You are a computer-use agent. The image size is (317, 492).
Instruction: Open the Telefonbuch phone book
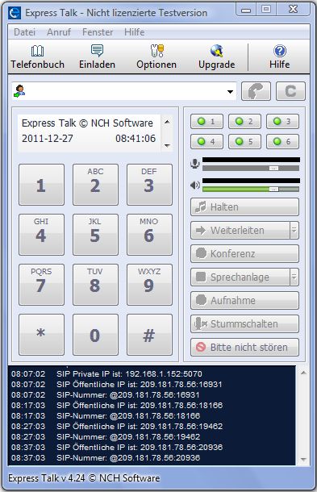tap(37, 57)
